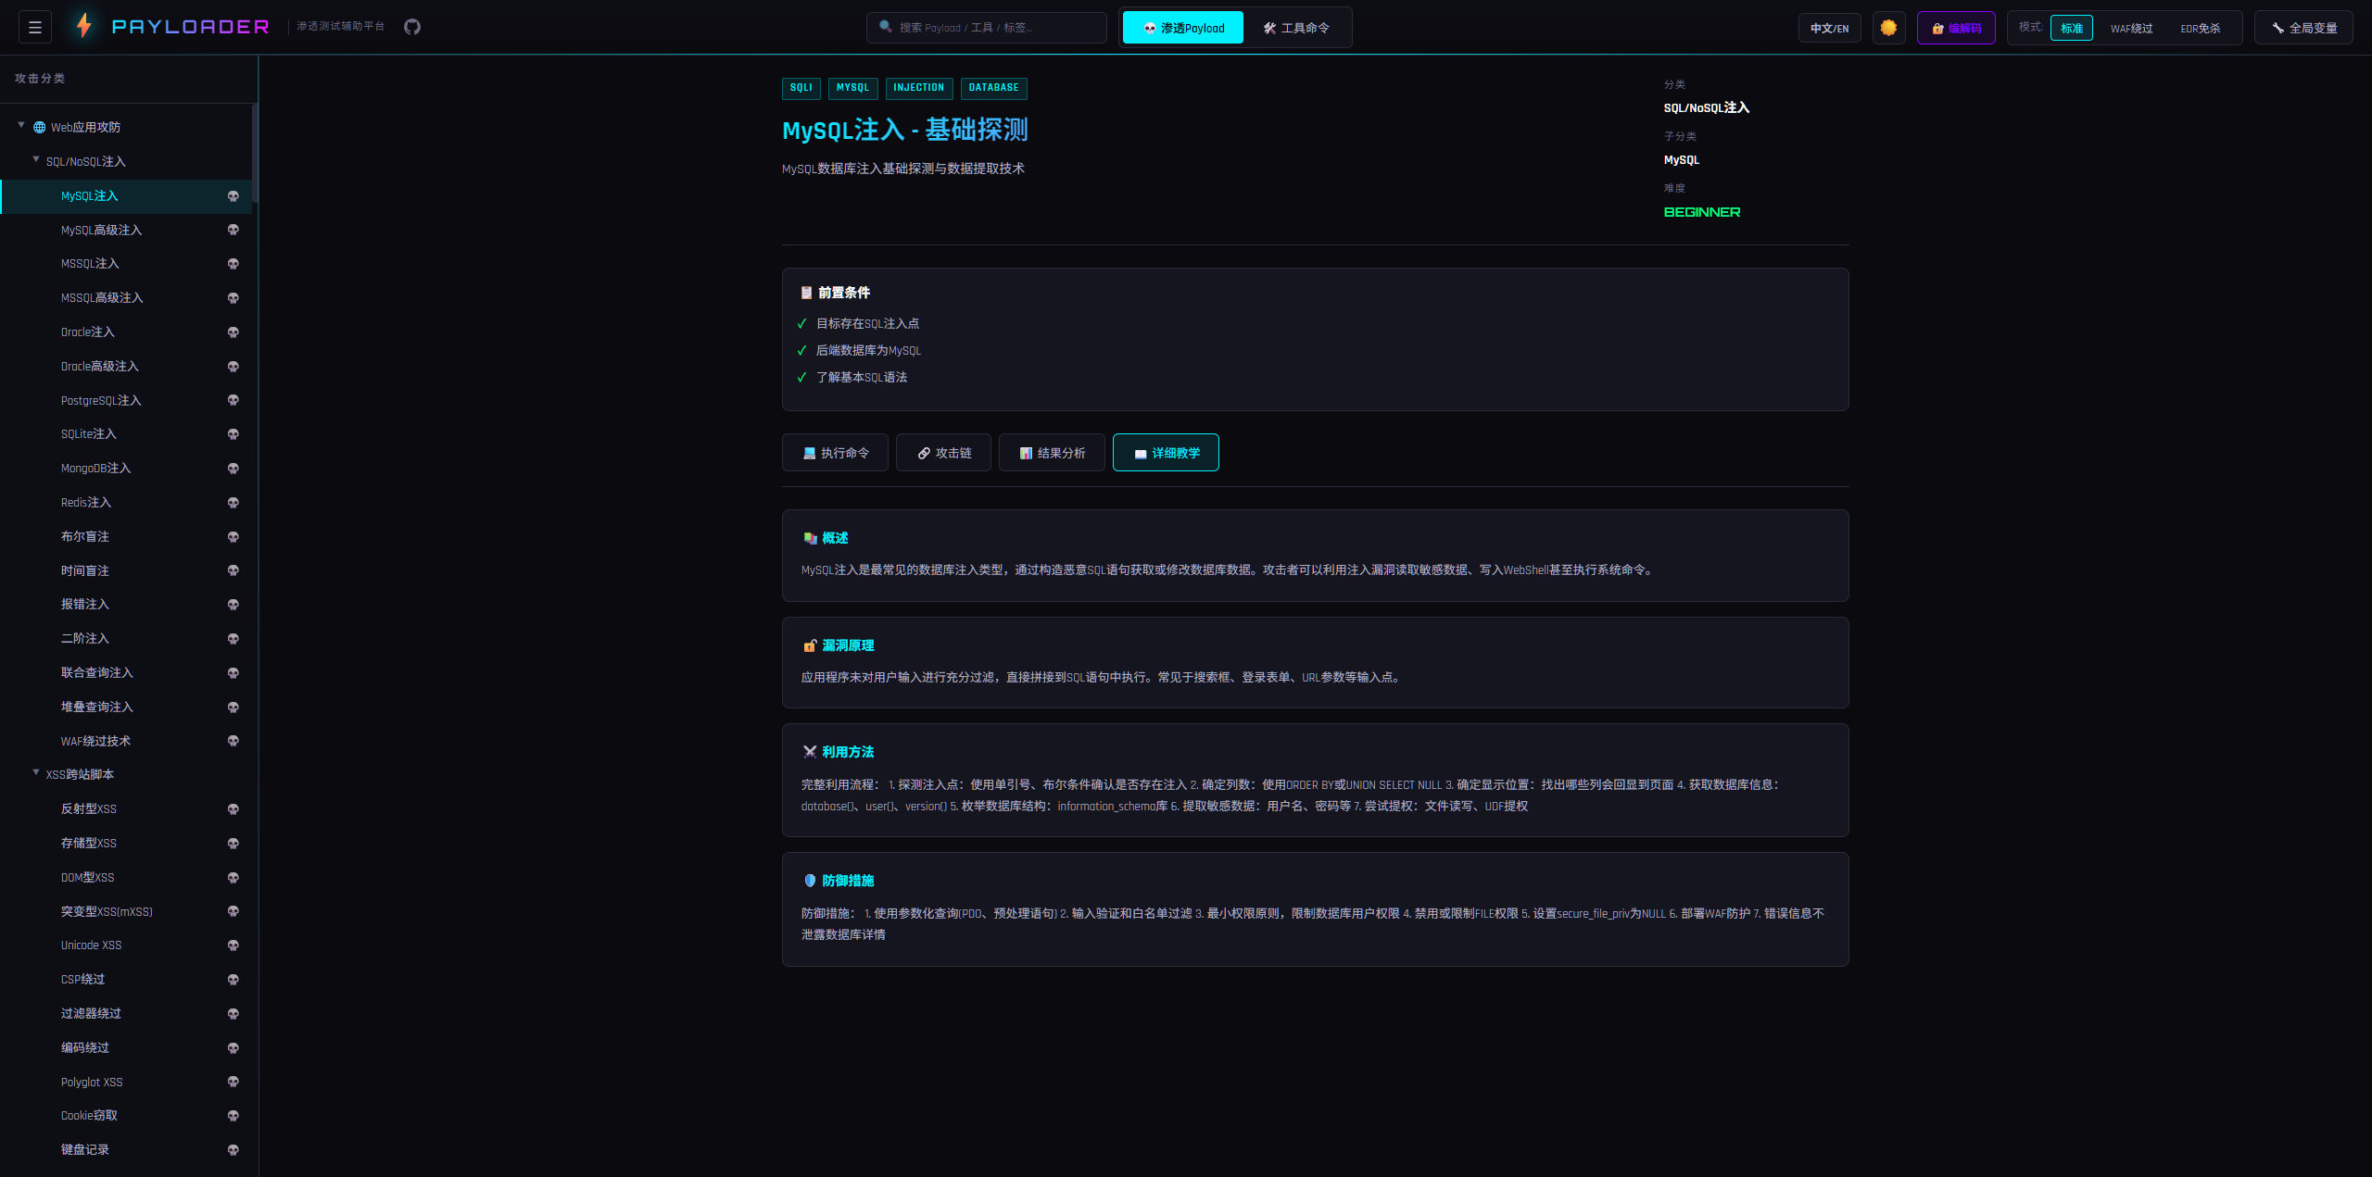Open the 攻击链 tab
Screen dimensions: 2372x1177
[943, 453]
